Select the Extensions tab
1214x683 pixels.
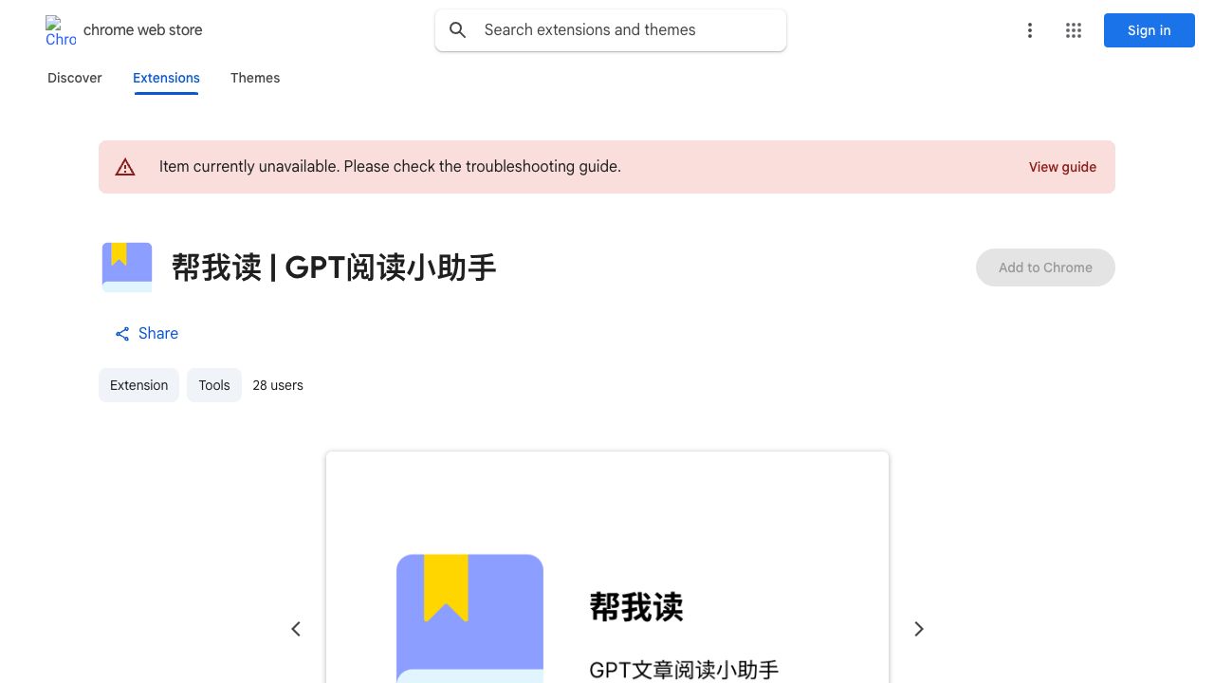(x=166, y=78)
